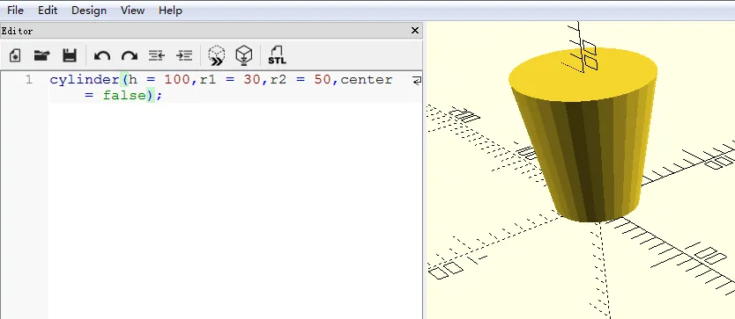
Task: Click the word center in the code
Action: point(367,79)
